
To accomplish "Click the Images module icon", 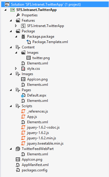I will [18, 74].
